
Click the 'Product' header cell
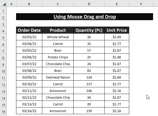click(58, 30)
